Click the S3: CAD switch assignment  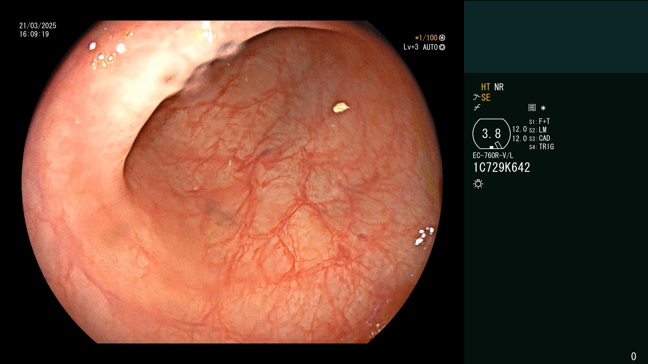tap(539, 138)
